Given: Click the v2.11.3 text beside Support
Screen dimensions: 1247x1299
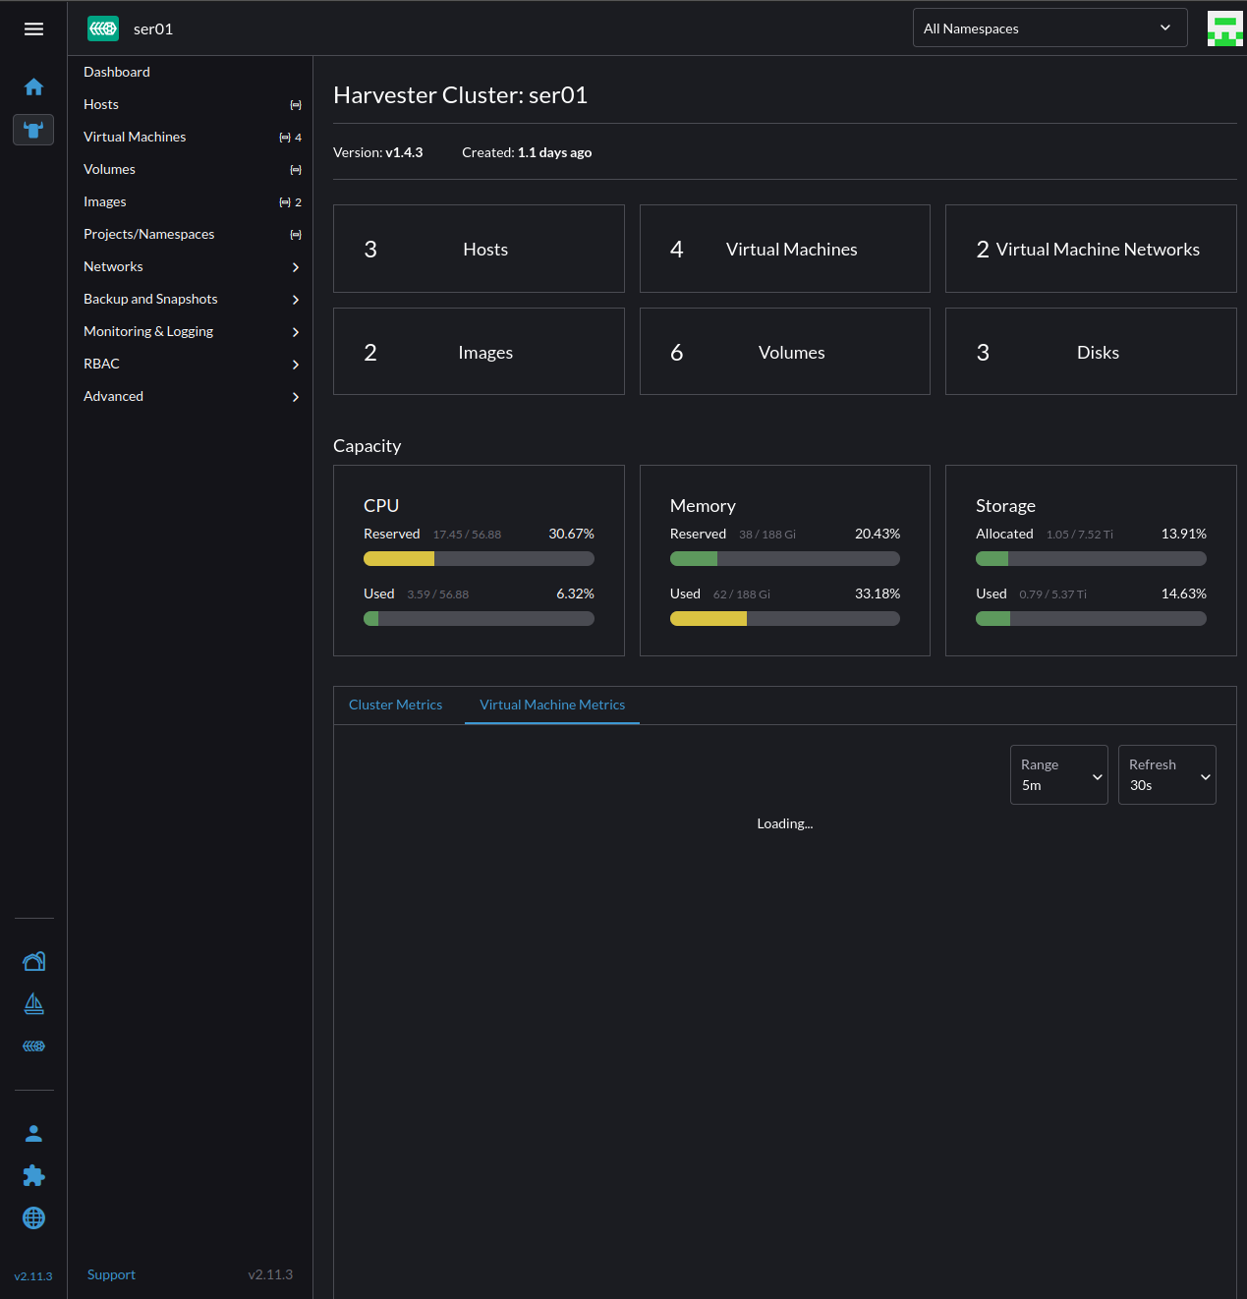Looking at the screenshot, I should (x=270, y=1274).
